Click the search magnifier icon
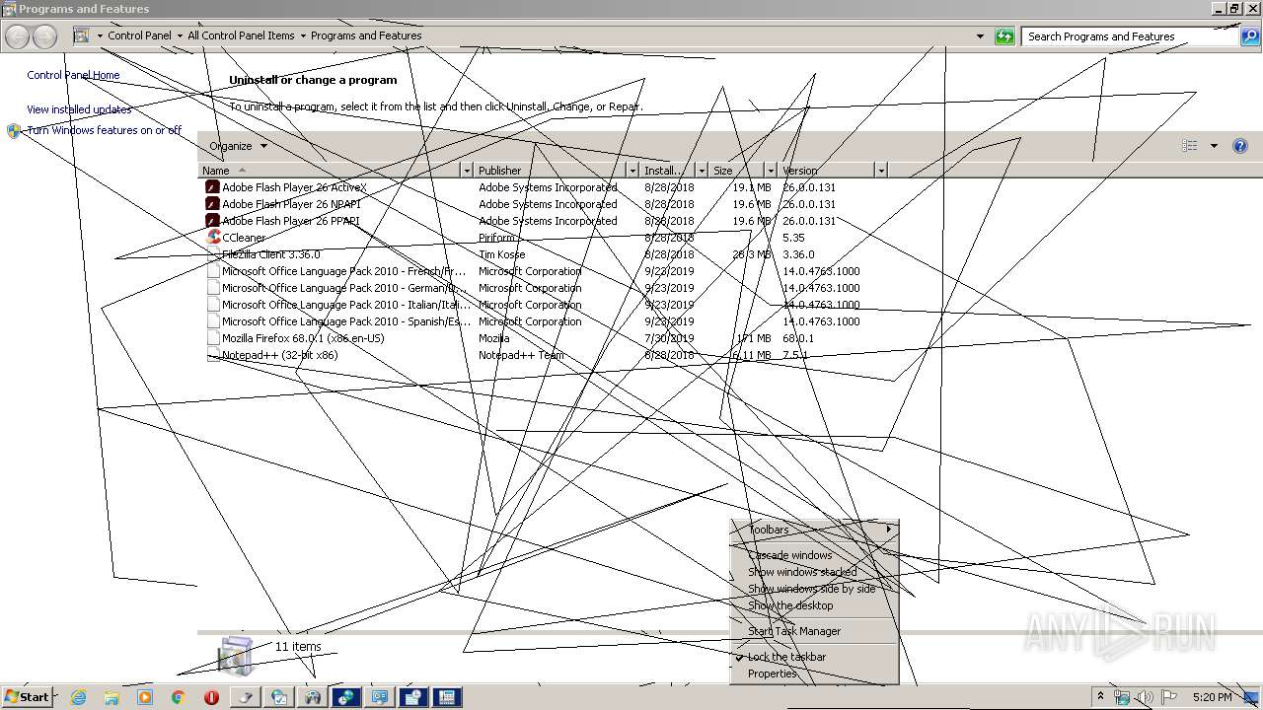Viewport: 1263px width, 710px height. pyautogui.click(x=1249, y=36)
